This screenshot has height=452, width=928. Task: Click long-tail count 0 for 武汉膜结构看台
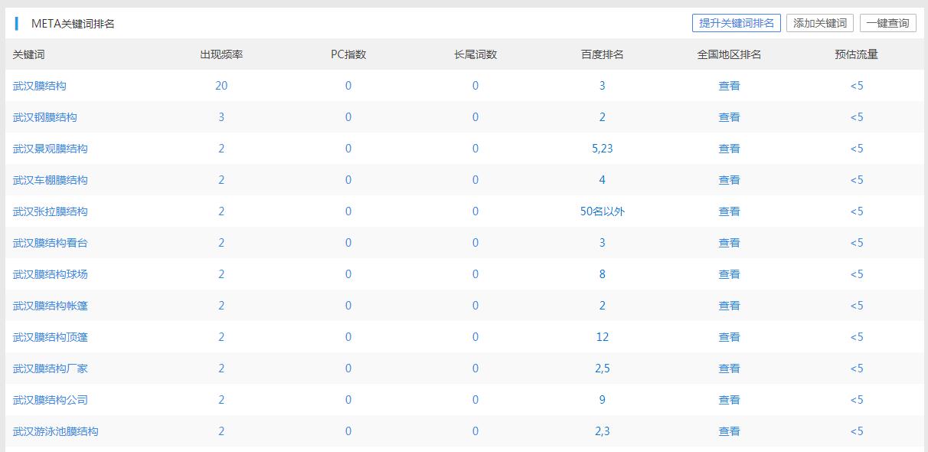[475, 243]
